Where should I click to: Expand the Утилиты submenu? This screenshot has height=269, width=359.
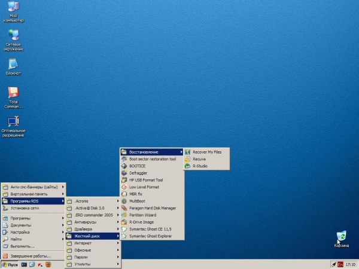click(x=83, y=264)
